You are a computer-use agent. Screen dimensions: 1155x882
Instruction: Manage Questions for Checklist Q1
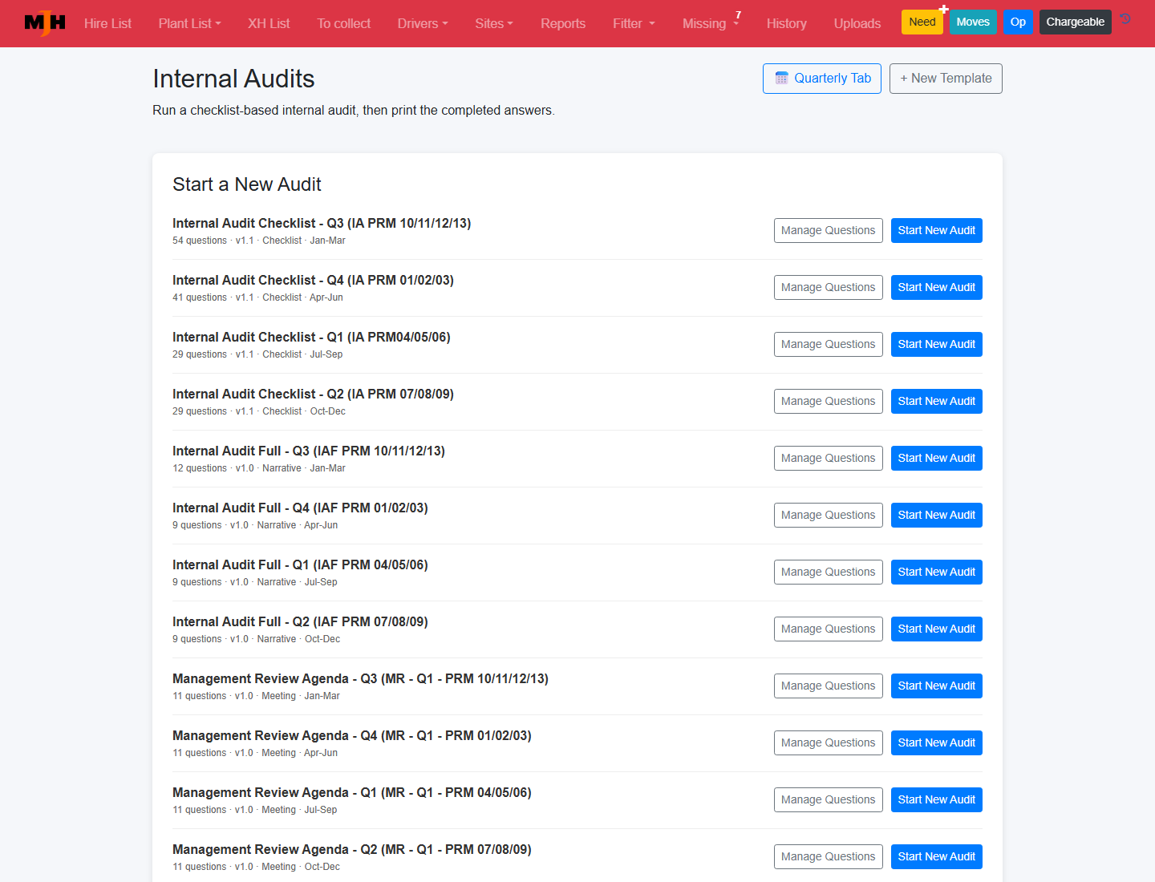(828, 344)
